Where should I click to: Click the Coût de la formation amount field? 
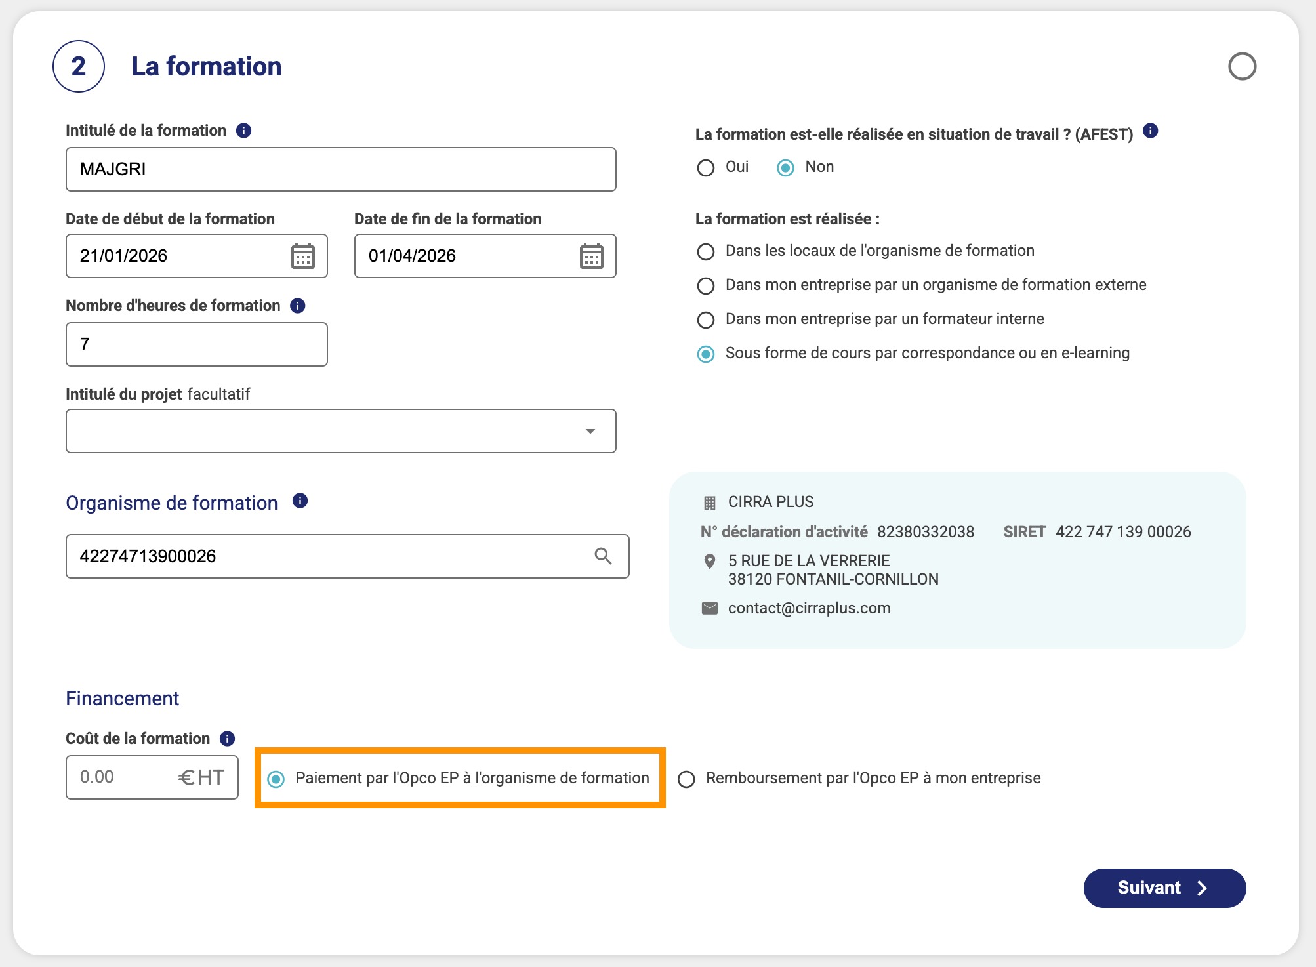(x=152, y=777)
